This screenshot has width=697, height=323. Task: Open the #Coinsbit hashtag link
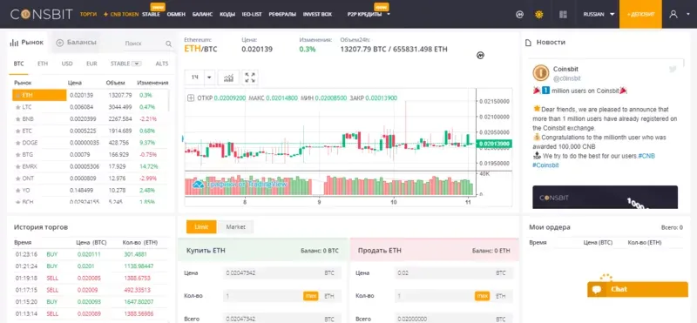pos(545,165)
